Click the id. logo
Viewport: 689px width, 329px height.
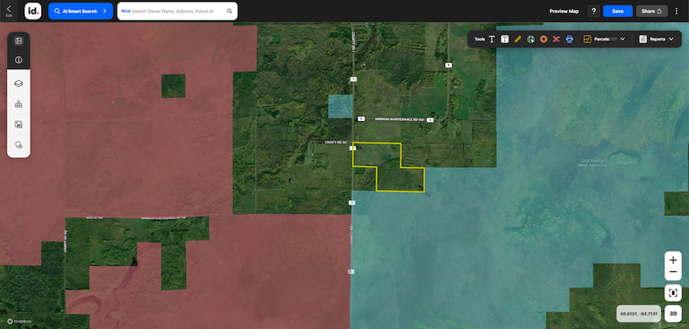pos(33,11)
